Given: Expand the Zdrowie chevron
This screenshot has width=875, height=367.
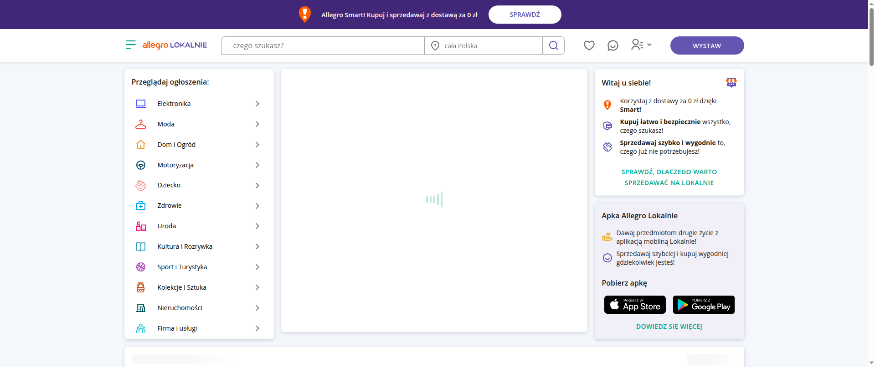Looking at the screenshot, I should (x=257, y=206).
